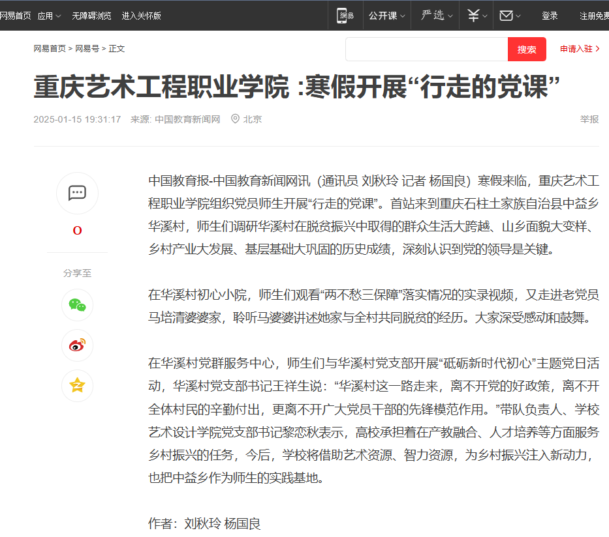Click the 登录 login link
609x537 pixels.
point(550,16)
